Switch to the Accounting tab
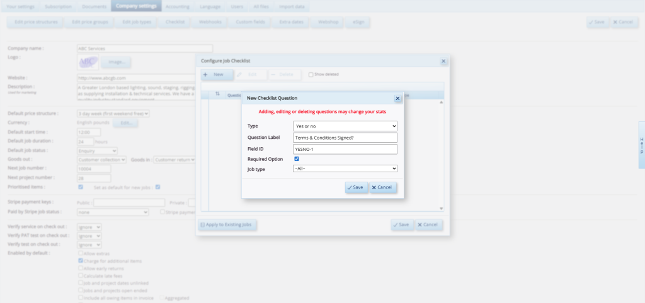Screen dimensions: 645x303 pyautogui.click(x=178, y=6)
